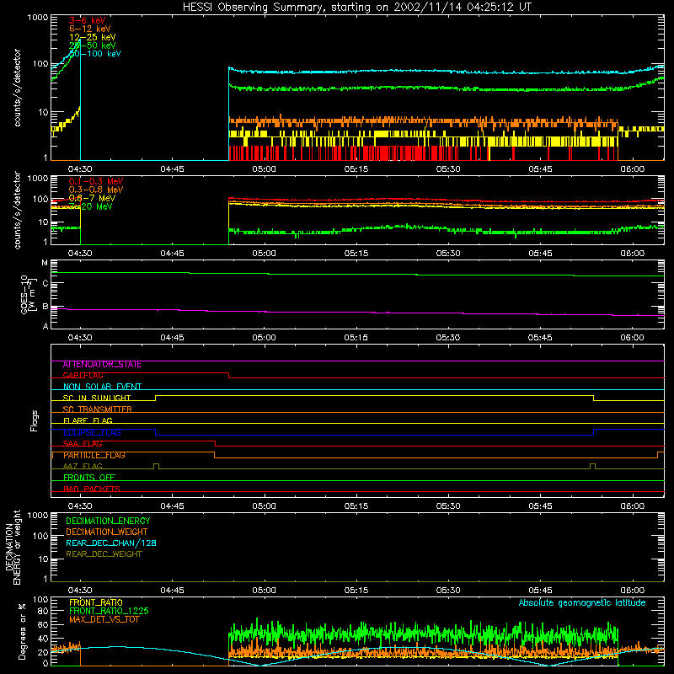Click the C class label on GOES axis
Image resolution: width=674 pixels, height=674 pixels.
click(45, 283)
